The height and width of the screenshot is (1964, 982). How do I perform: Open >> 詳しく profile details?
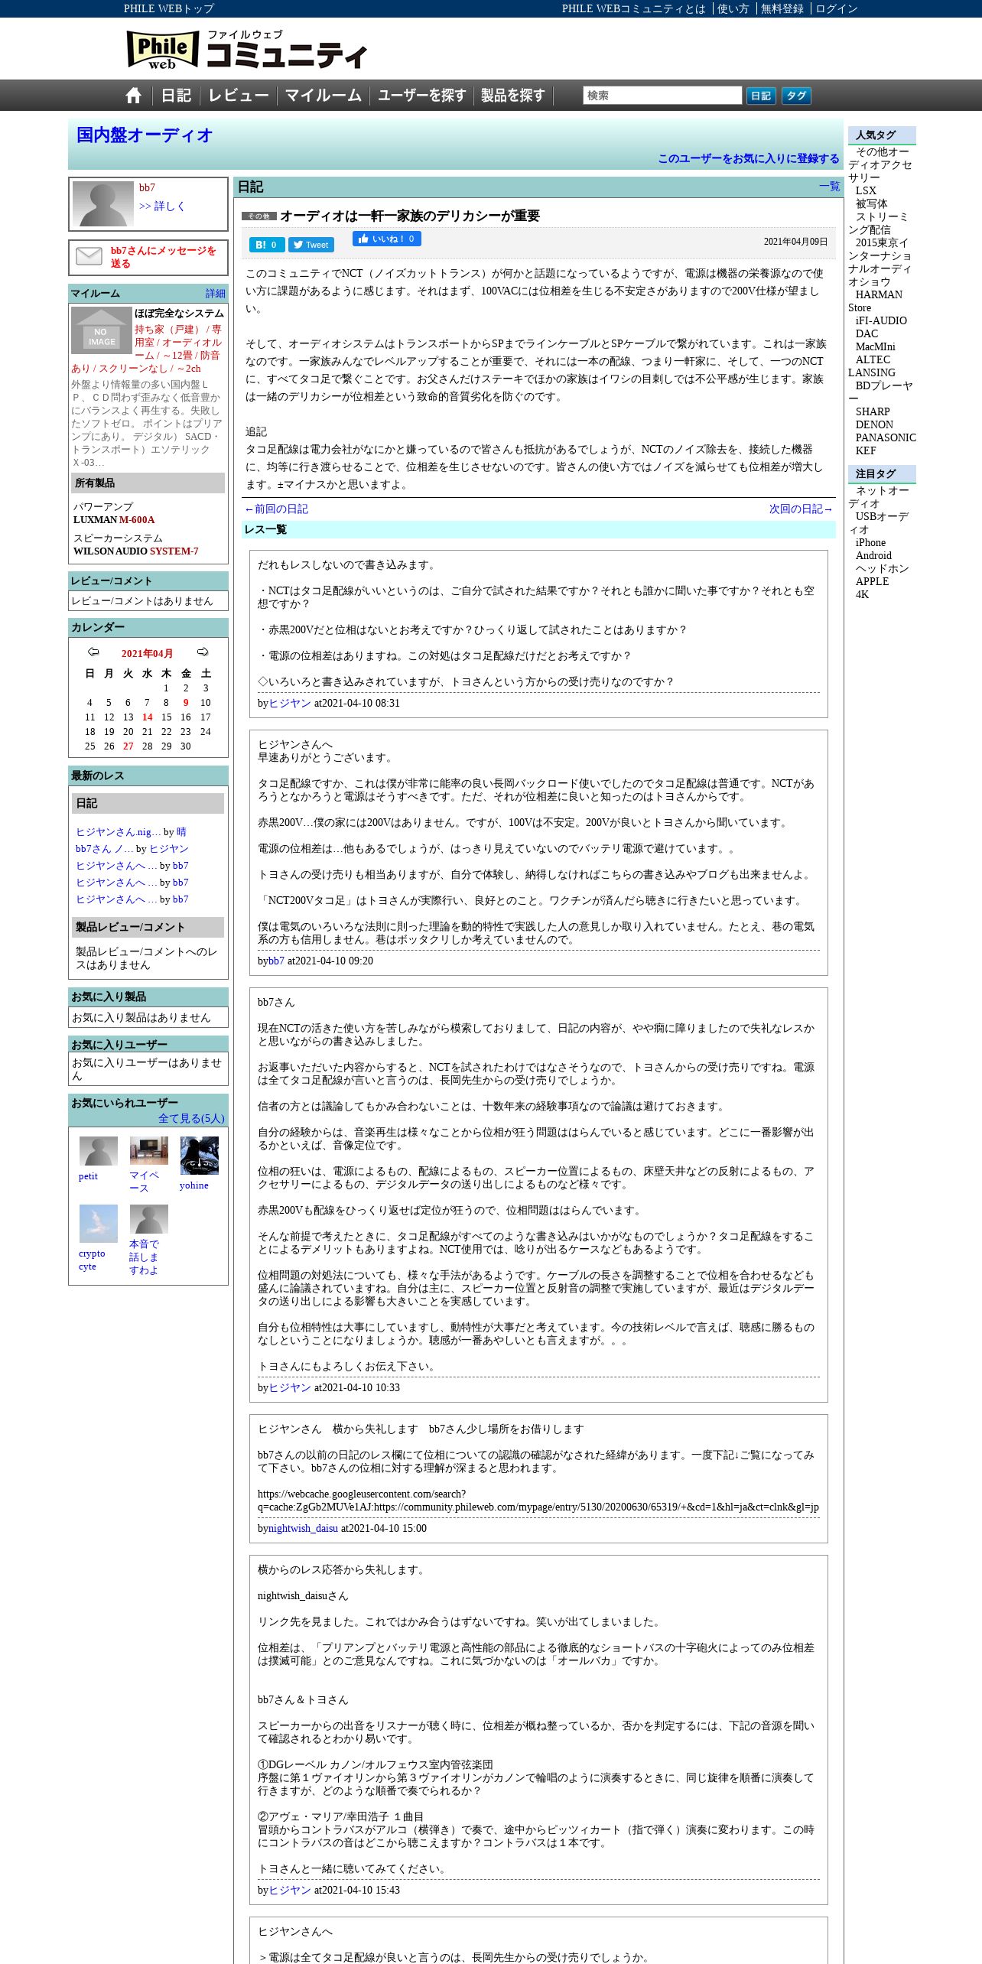[161, 206]
